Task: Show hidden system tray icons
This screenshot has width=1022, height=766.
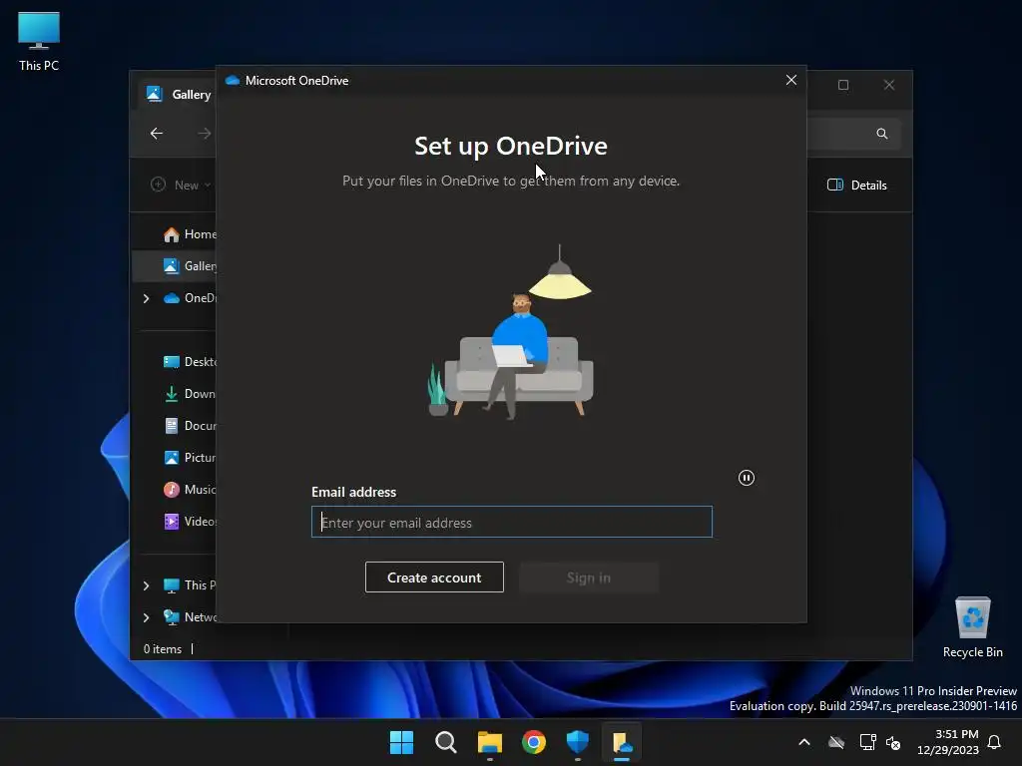Action: pos(804,742)
